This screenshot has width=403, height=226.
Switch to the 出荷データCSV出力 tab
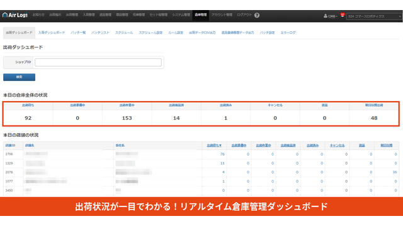click(x=202, y=33)
